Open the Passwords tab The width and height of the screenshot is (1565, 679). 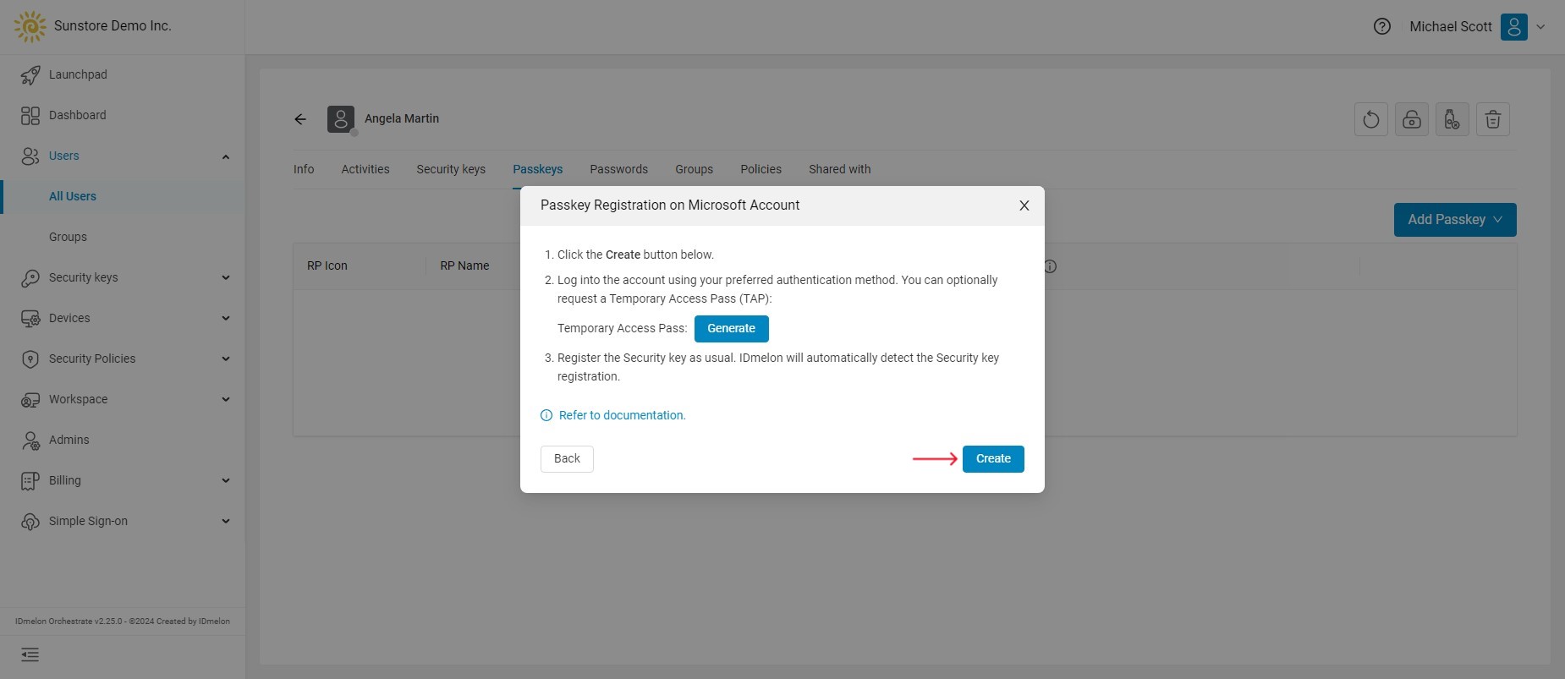[x=619, y=169]
